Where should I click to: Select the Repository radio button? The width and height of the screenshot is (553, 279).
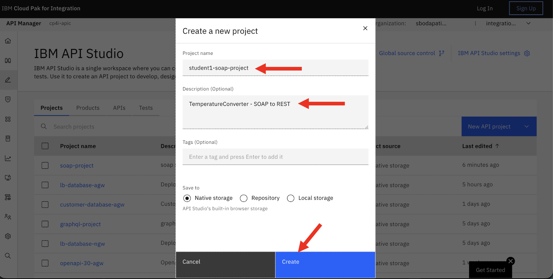[x=244, y=198]
